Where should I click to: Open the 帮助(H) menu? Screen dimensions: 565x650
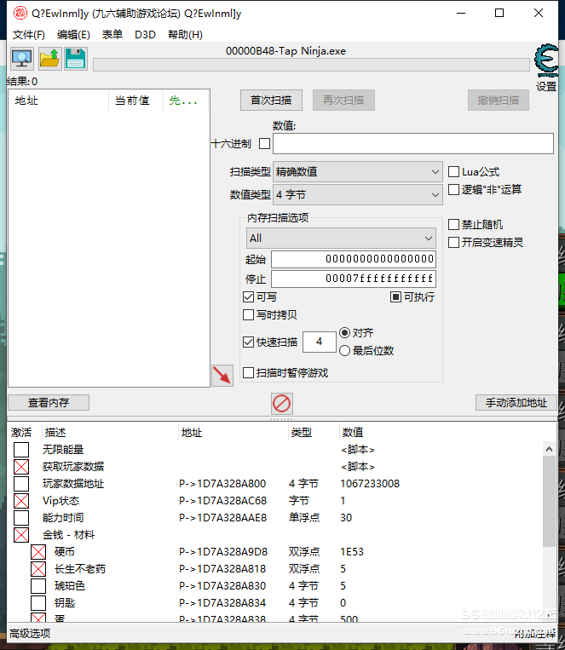tap(185, 35)
